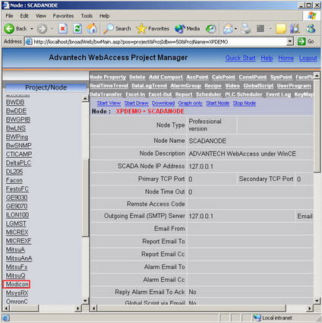Click the Stop Node link

coord(245,103)
